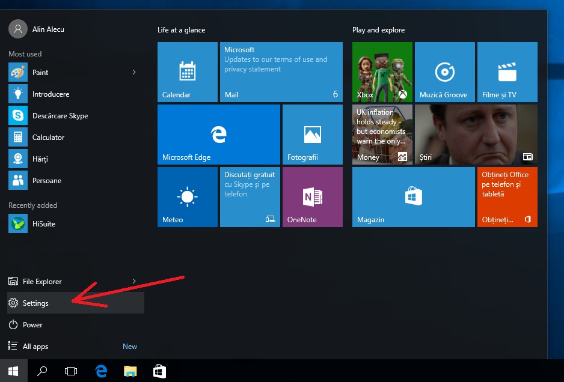Launch Edge from the taskbar

tap(101, 371)
